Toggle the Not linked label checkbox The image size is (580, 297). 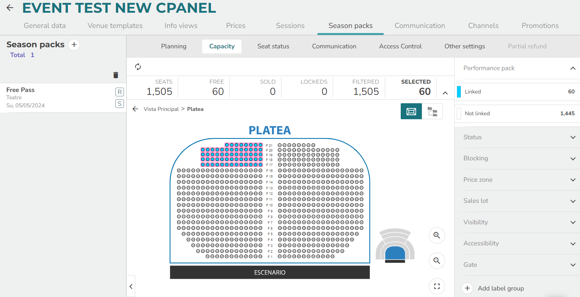(459, 113)
